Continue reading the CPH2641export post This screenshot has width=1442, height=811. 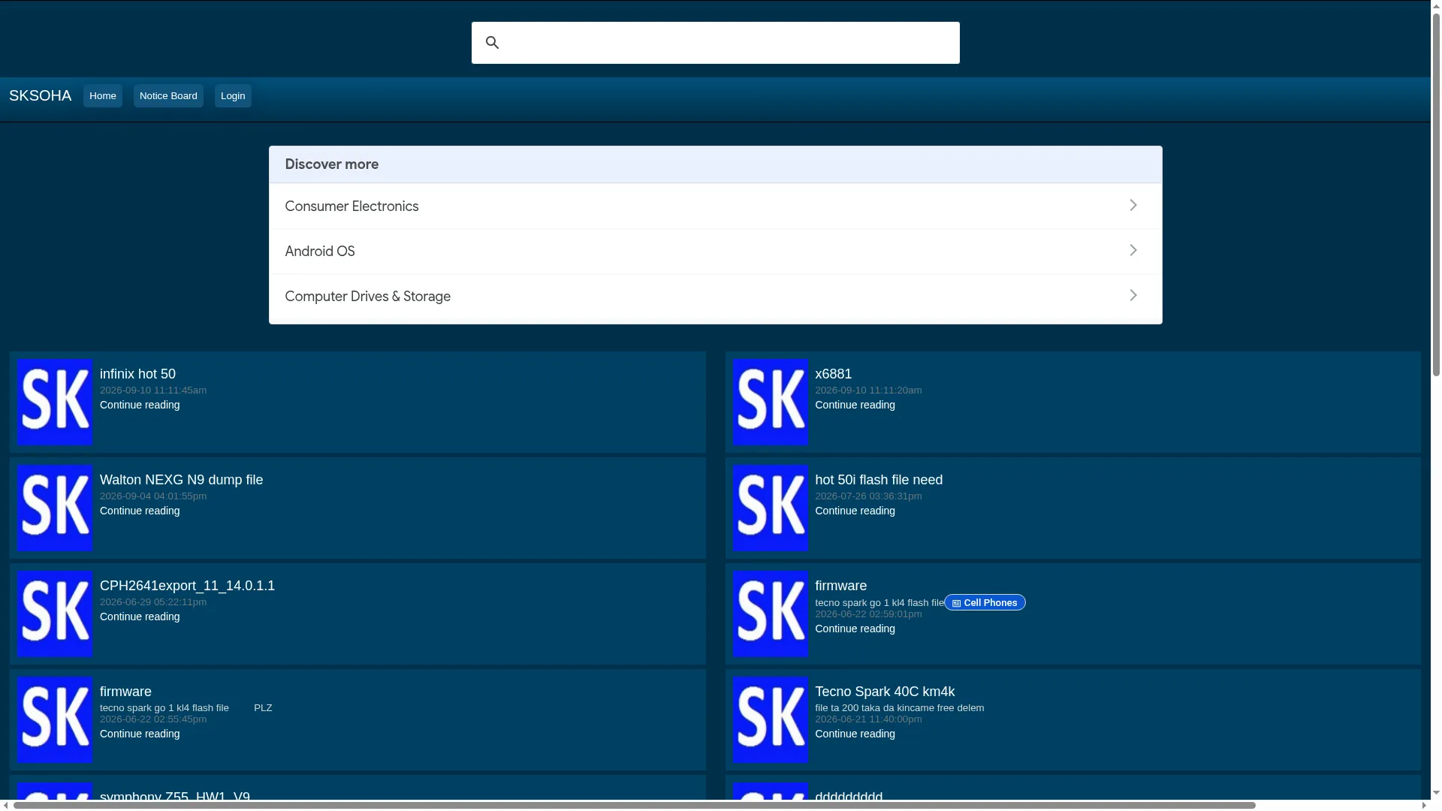[140, 617]
